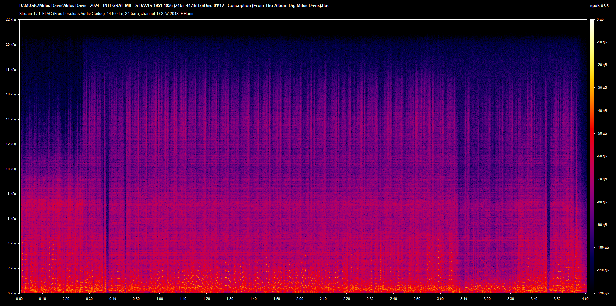Click the -120 дБ color scale label
The image size is (616, 306).
(x=603, y=293)
